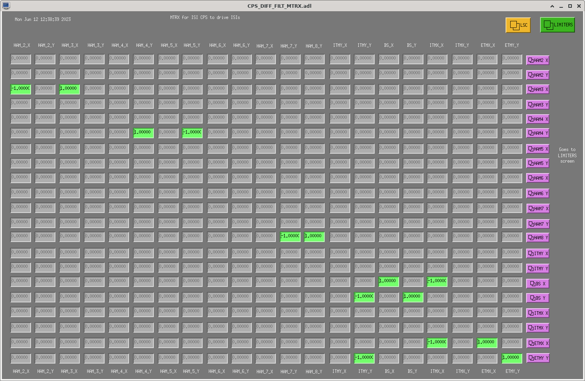Click green 1.00000 field in ETMX X row, ETMX_X column
The image size is (585, 381).
[x=487, y=343]
